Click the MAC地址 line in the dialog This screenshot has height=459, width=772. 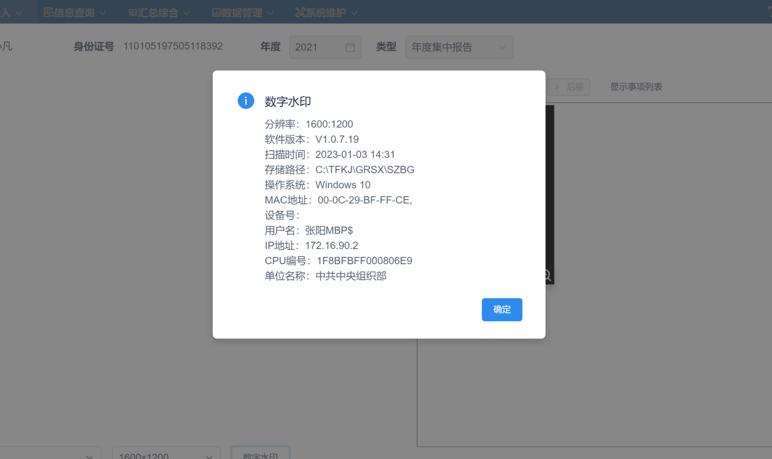(x=339, y=200)
